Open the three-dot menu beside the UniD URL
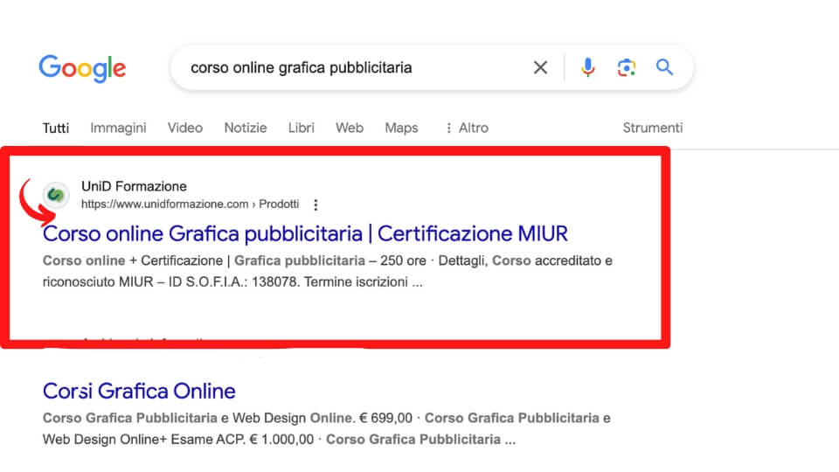The image size is (839, 472). (x=315, y=205)
